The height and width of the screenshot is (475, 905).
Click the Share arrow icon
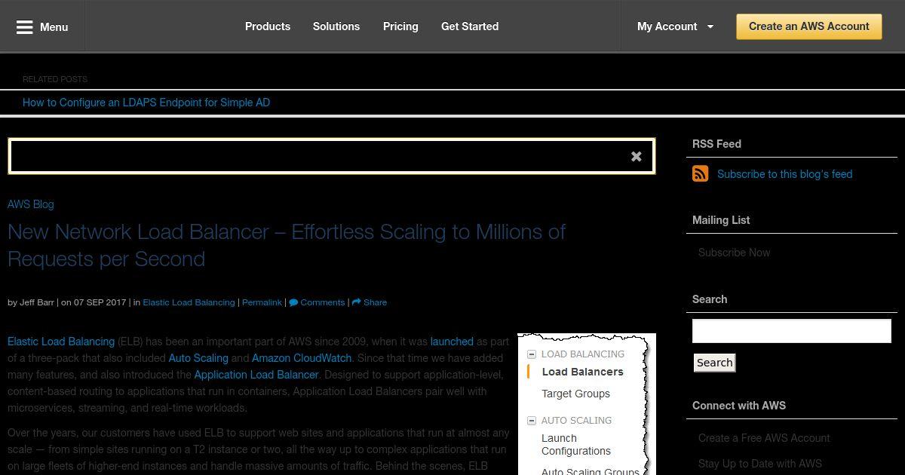point(356,302)
